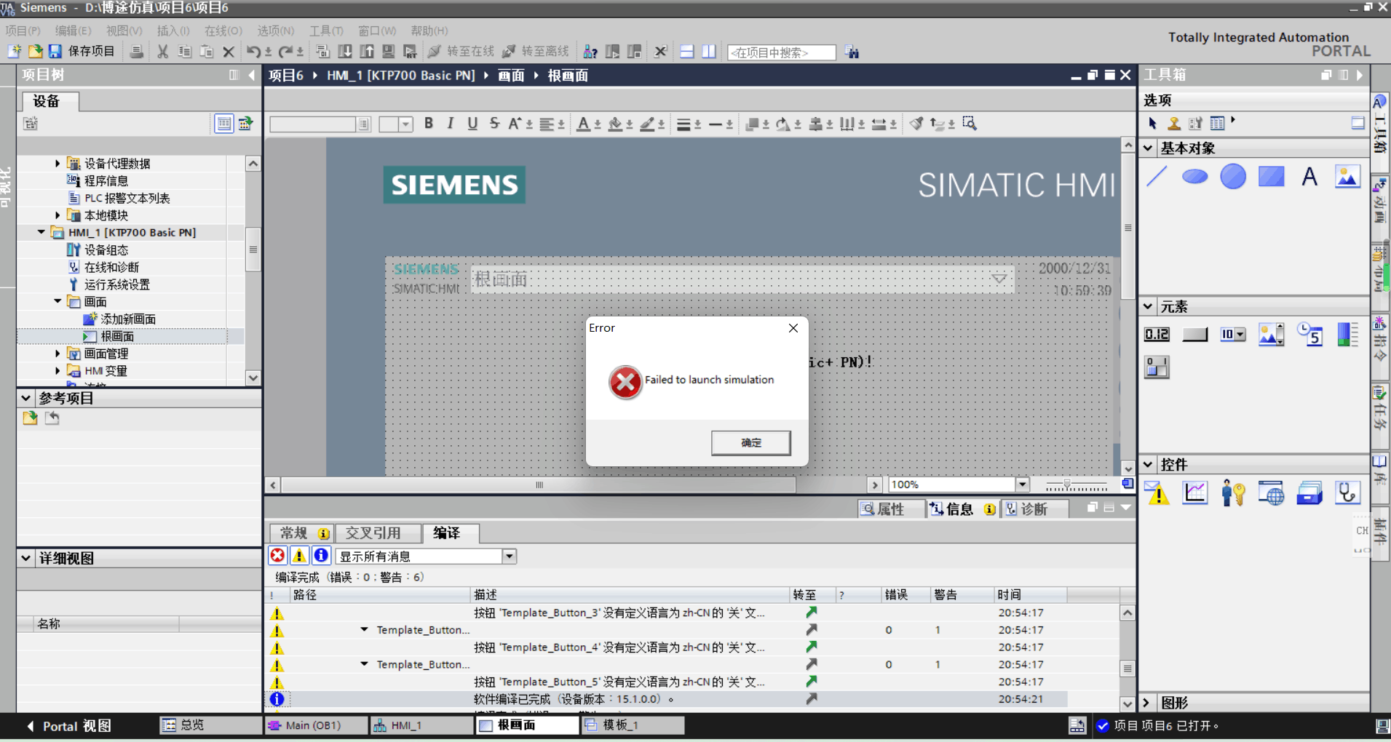Viewport: 1391px width, 742px height.
Task: Select the System diagnostics view control
Action: (1347, 493)
